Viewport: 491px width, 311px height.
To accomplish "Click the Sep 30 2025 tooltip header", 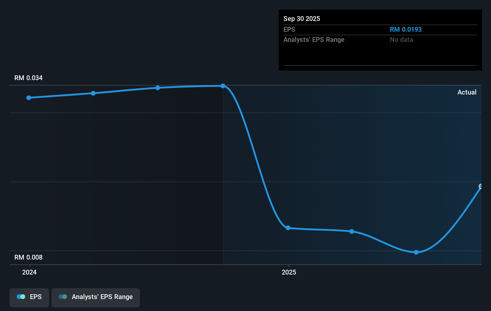I will 302,19.
